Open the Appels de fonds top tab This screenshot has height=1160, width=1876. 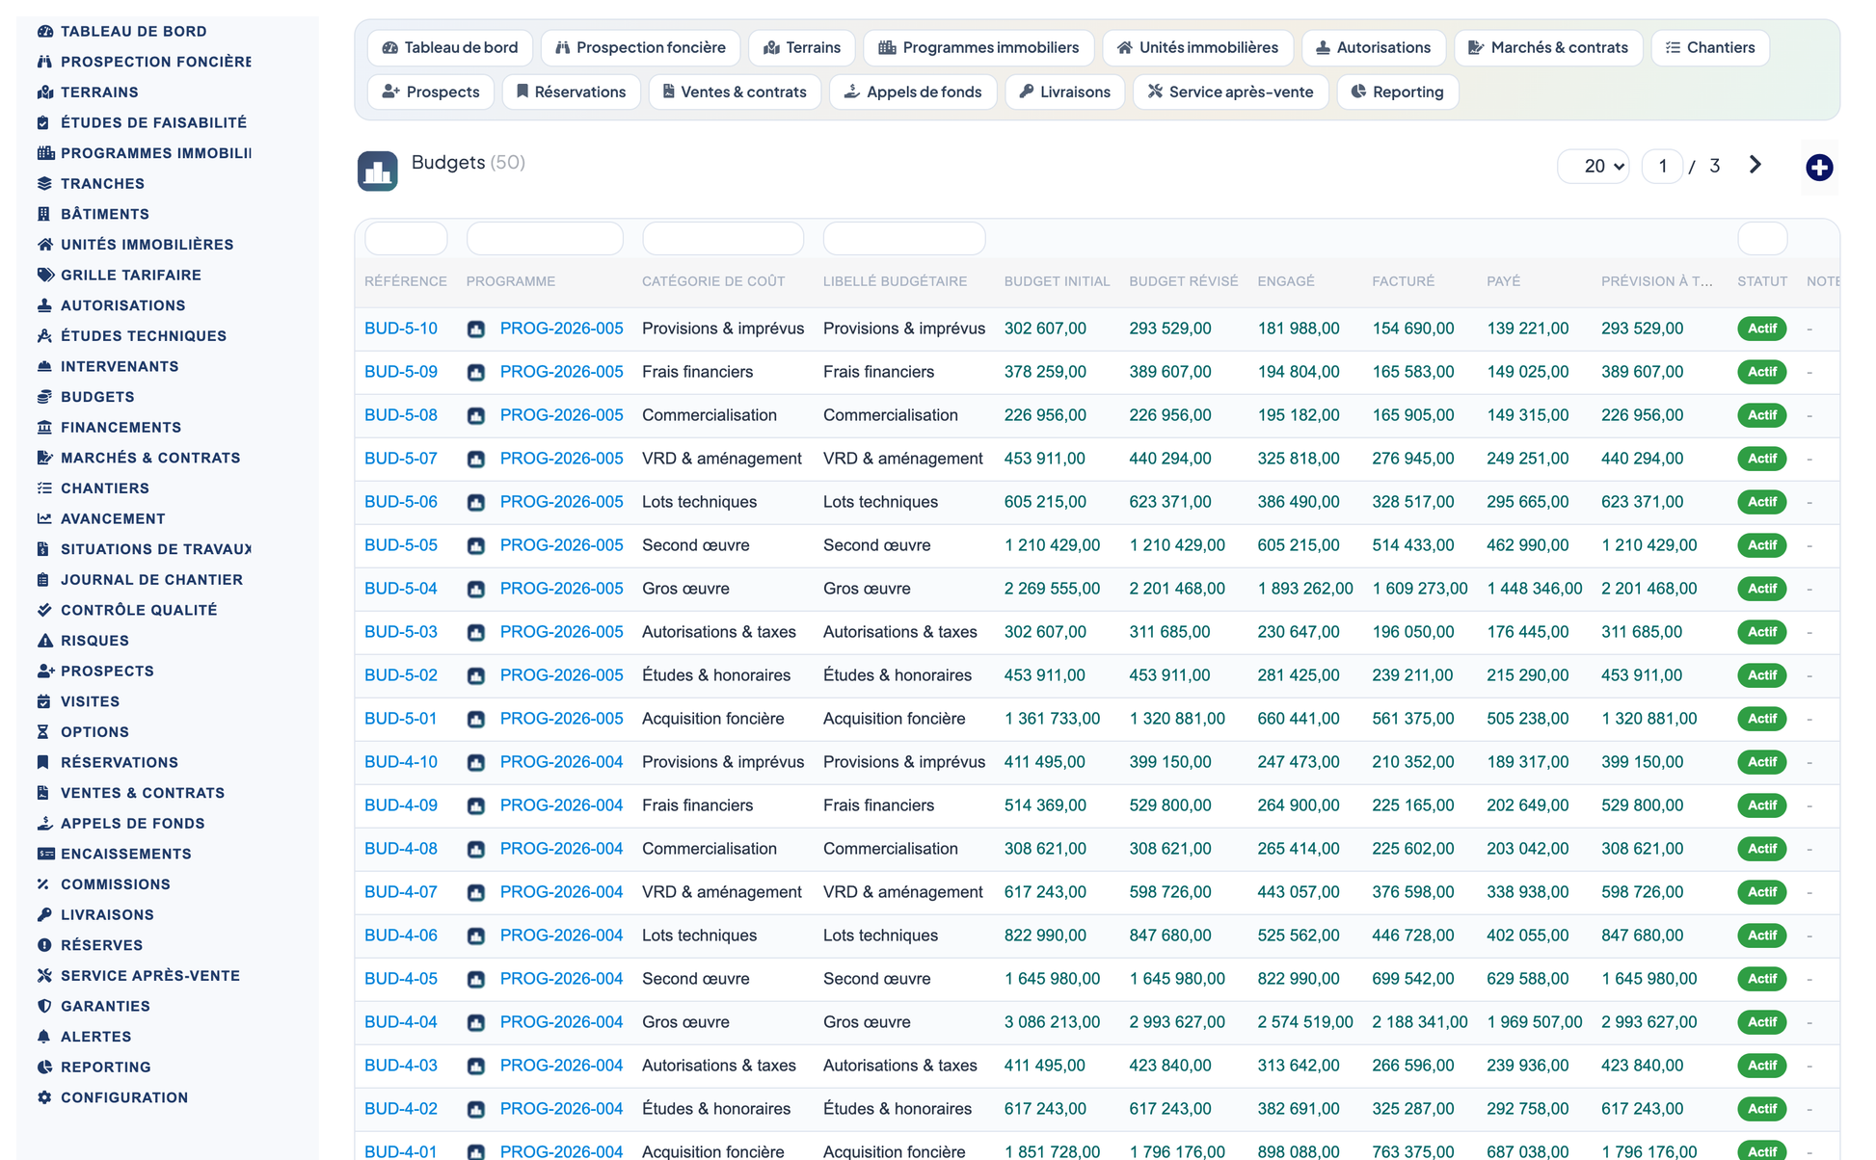coord(913,92)
